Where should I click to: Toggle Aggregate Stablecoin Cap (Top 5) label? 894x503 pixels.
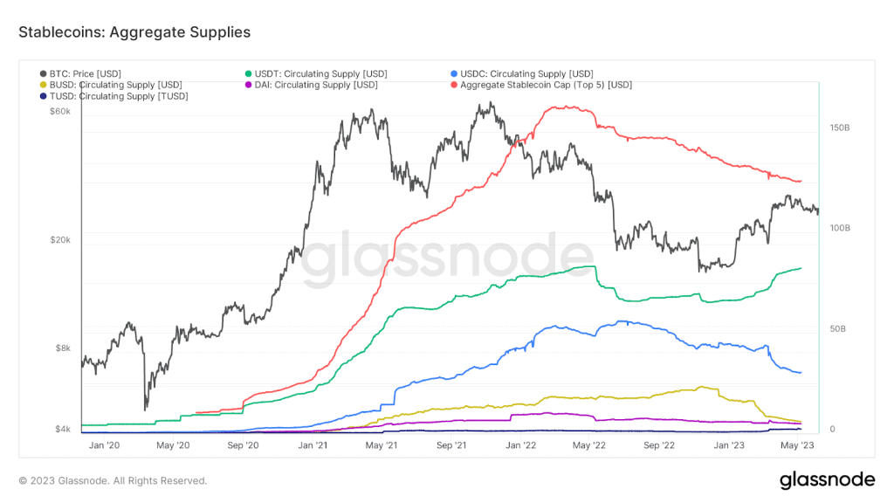pos(546,85)
